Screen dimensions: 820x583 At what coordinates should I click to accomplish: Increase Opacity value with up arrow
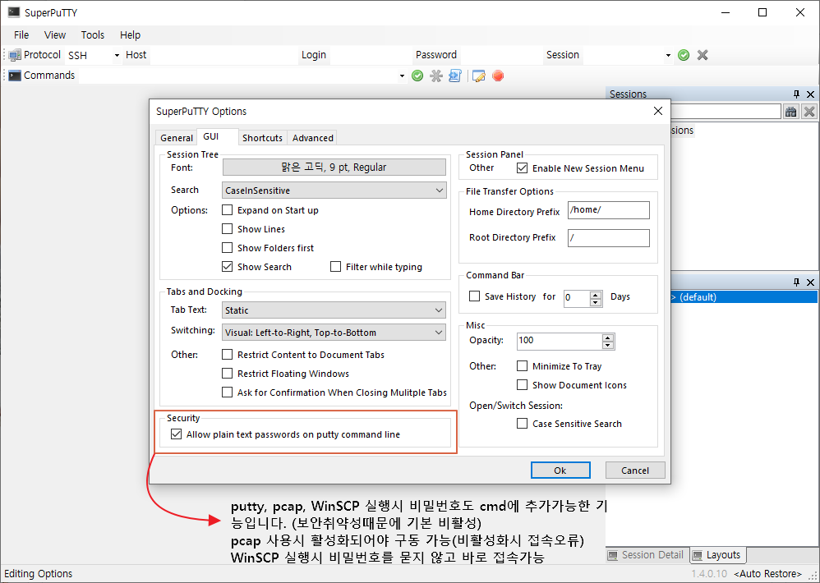608,338
